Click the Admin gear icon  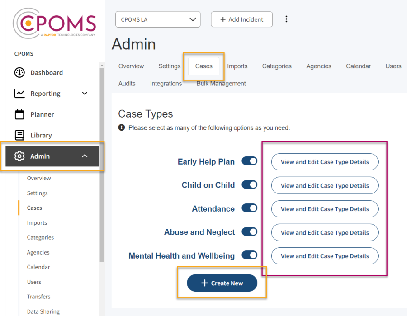click(19, 156)
